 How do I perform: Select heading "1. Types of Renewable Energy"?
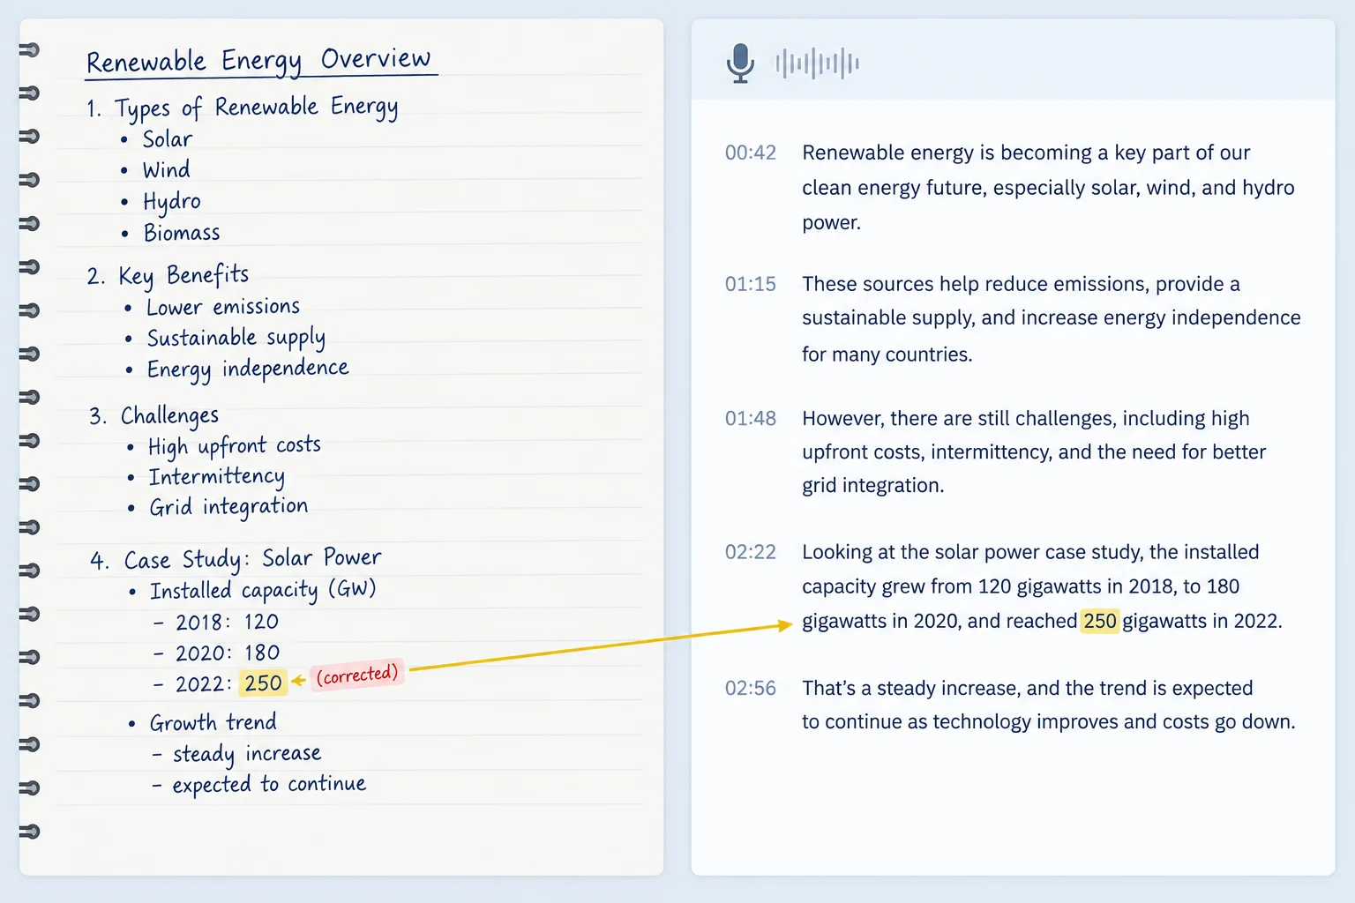point(243,108)
